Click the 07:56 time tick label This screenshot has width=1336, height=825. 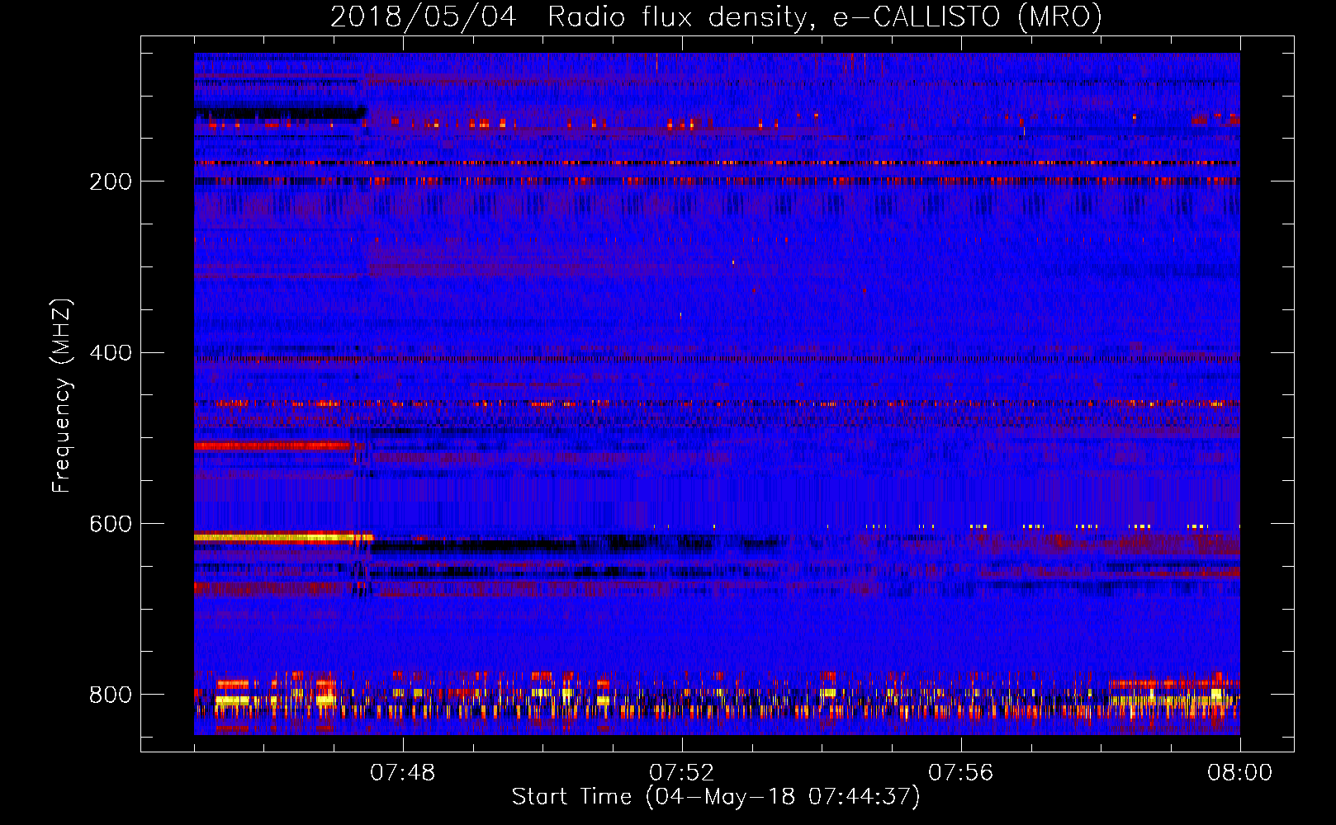961,773
